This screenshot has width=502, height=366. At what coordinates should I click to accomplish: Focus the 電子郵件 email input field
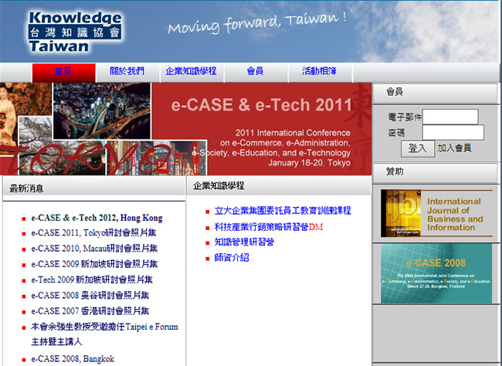pyautogui.click(x=449, y=117)
